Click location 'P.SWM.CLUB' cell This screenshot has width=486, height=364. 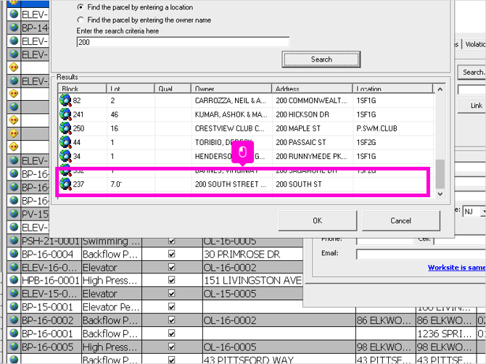(377, 128)
